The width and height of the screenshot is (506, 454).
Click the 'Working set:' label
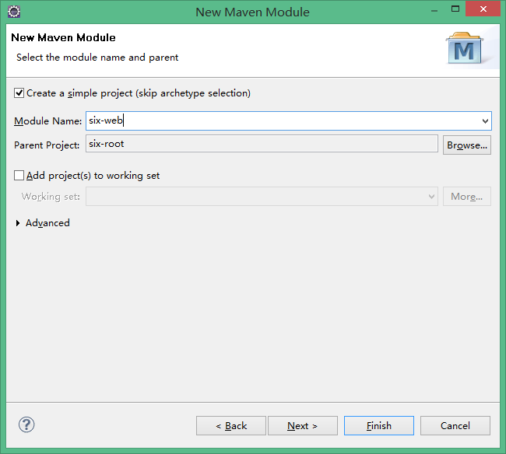pyautogui.click(x=51, y=197)
